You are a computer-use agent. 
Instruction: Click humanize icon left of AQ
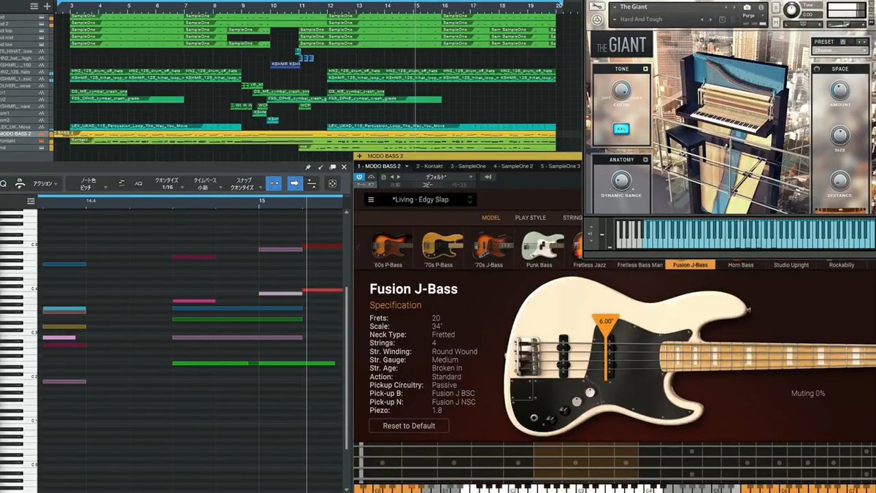122,183
